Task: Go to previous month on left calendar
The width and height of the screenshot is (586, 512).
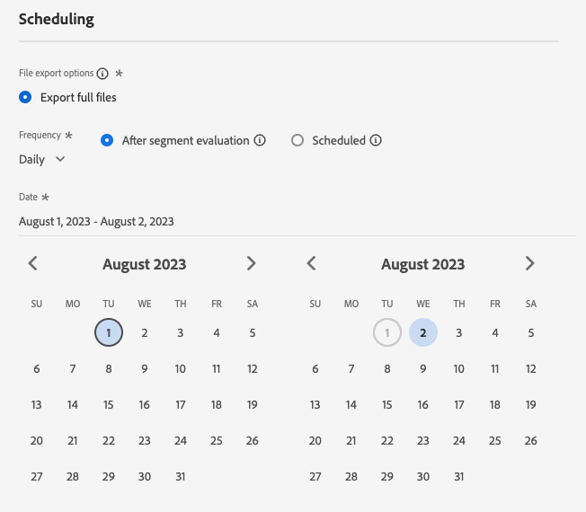Action: (x=32, y=263)
